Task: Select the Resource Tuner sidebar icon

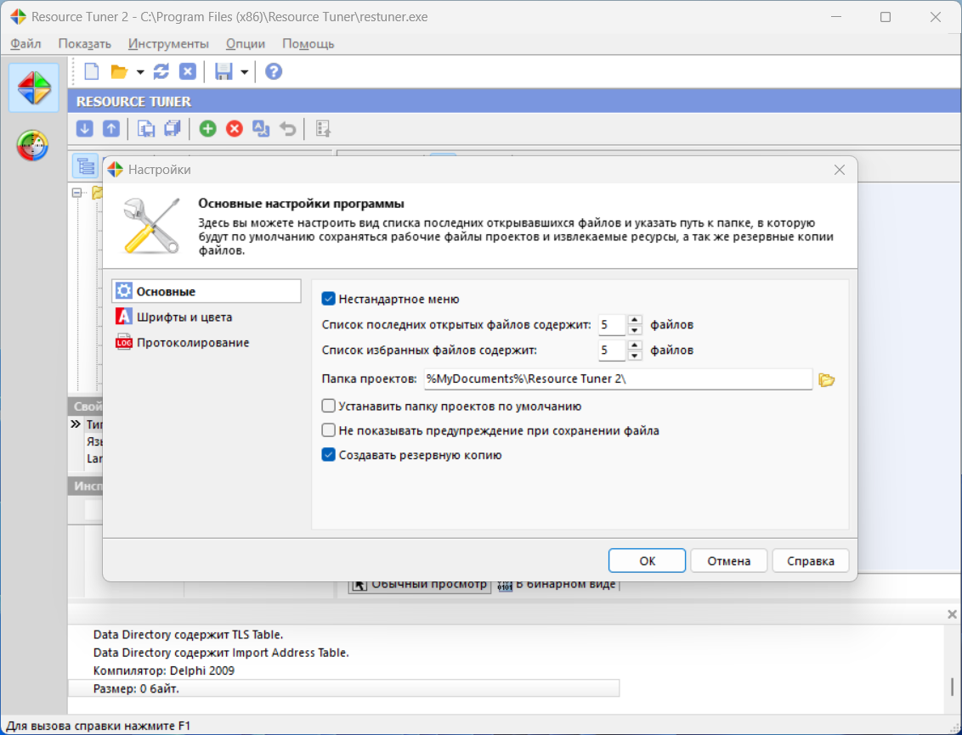Action: (x=34, y=87)
